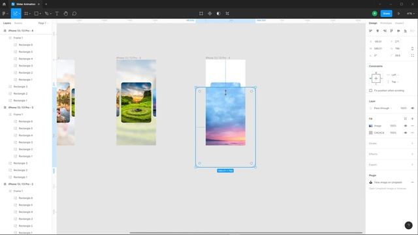Open the vertical constraint Top dropdown
418x235 pixels.
(x=394, y=82)
